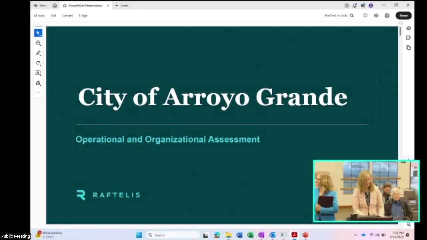
Task: Click the taskbar Search box
Action: (173, 235)
